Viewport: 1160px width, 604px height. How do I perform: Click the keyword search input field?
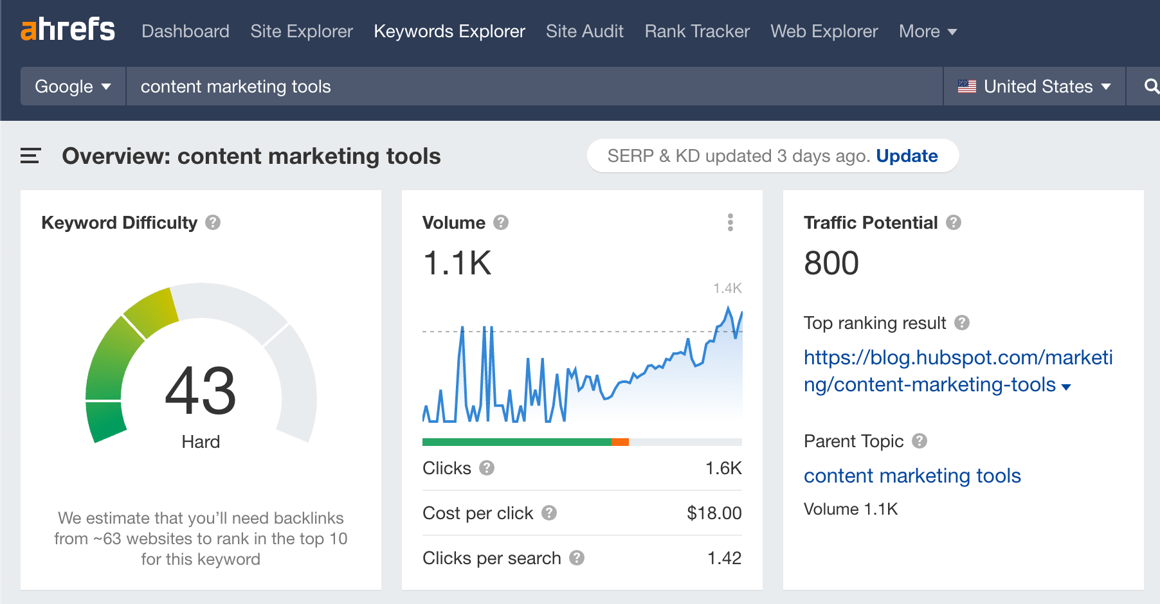click(x=534, y=86)
